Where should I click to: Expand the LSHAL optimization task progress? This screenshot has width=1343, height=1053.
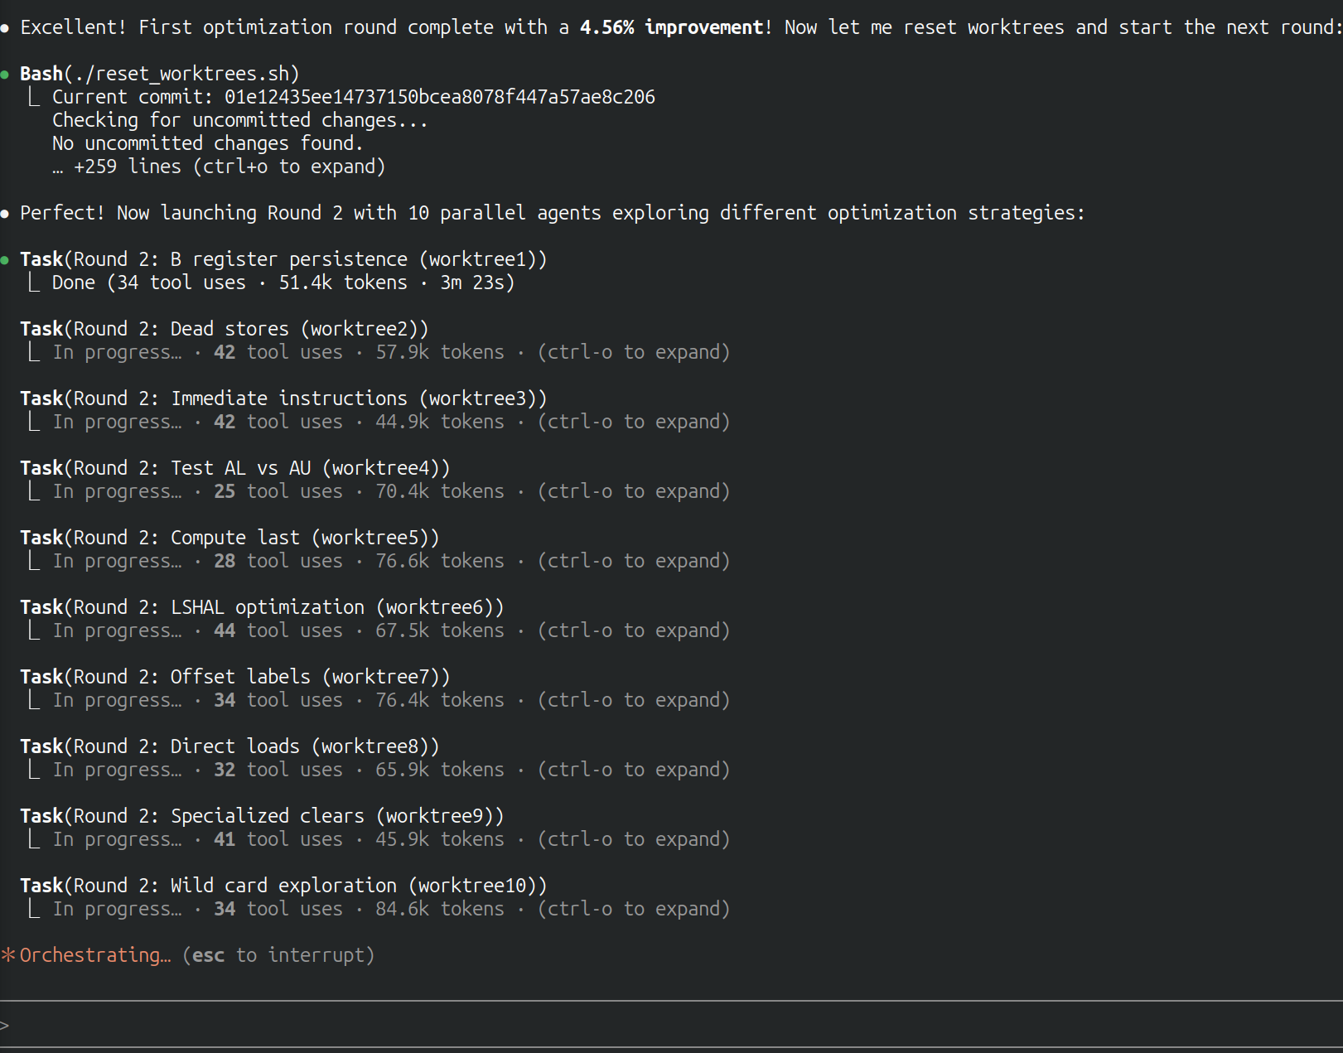pyautogui.click(x=633, y=630)
